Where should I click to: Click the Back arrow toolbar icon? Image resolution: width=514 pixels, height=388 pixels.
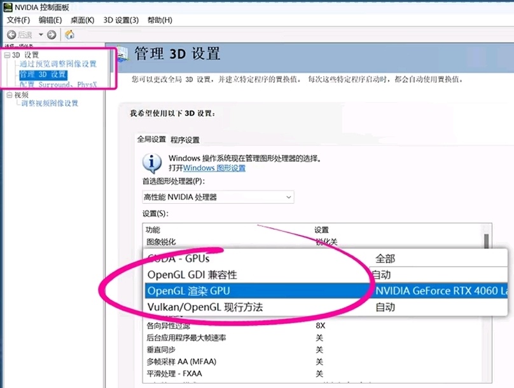coord(11,35)
